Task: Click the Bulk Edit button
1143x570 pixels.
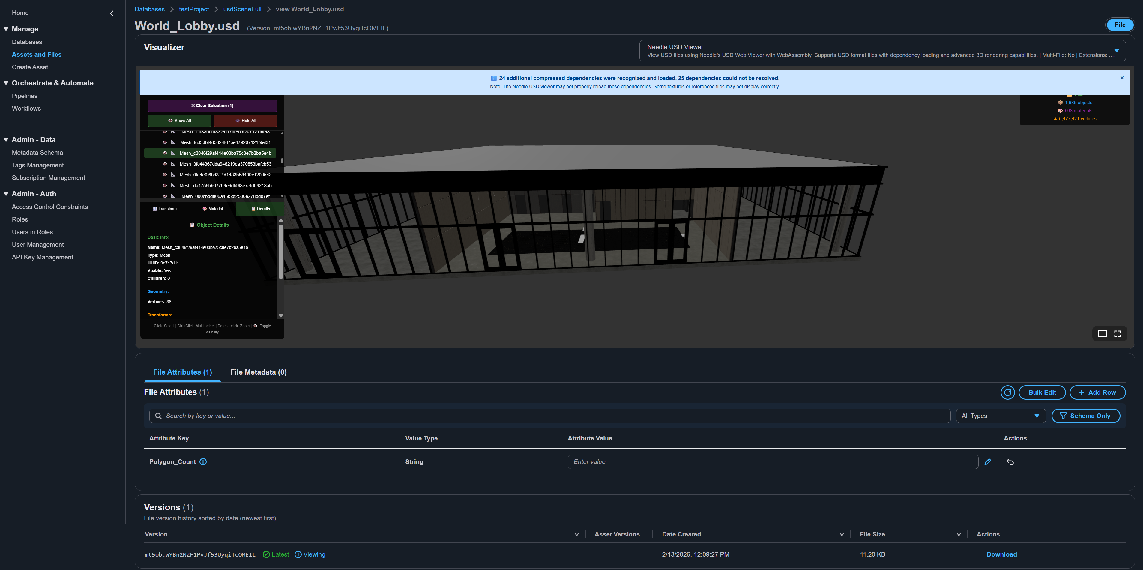Action: 1042,392
